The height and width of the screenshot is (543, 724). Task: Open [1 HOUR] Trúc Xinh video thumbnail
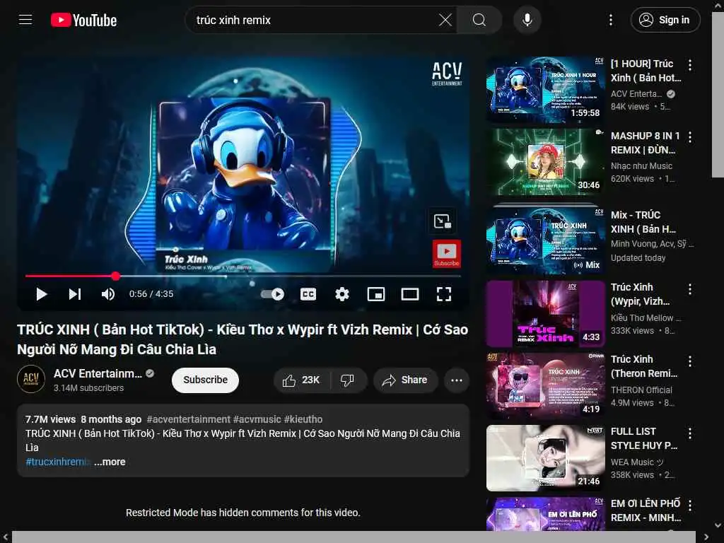[x=545, y=90]
